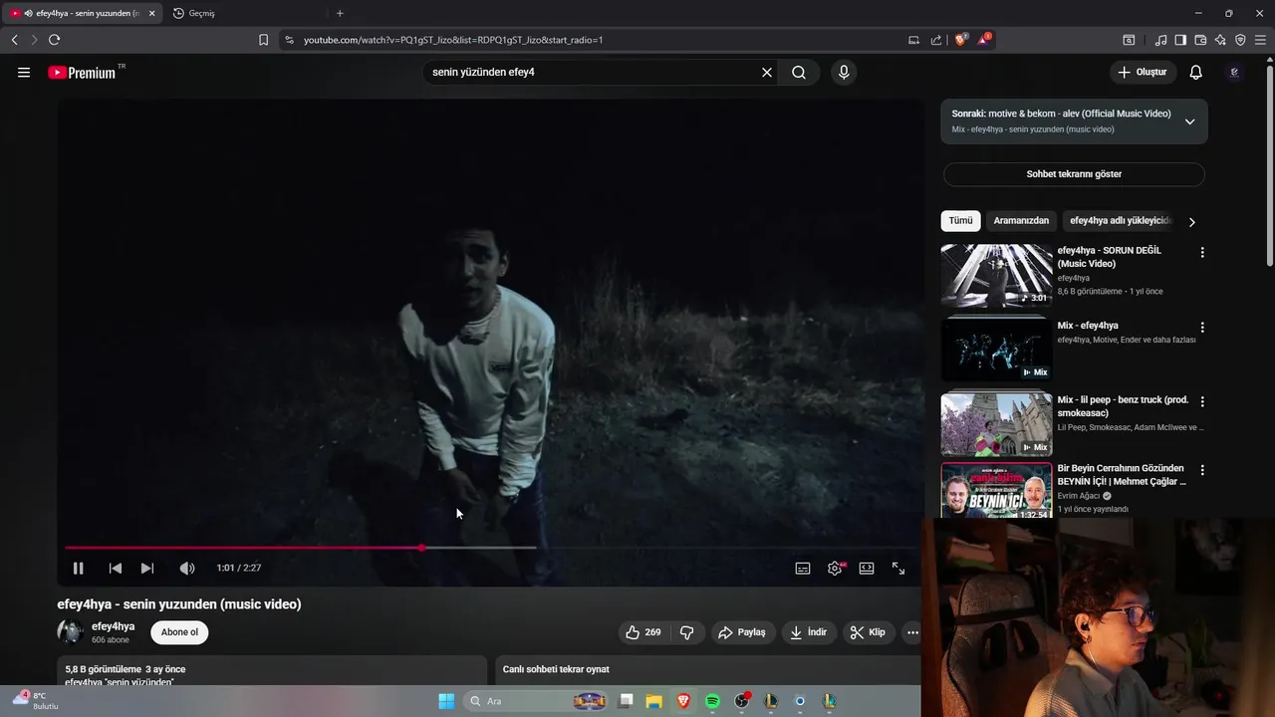Go back in browser history
This screenshot has height=717, width=1275.
14,40
